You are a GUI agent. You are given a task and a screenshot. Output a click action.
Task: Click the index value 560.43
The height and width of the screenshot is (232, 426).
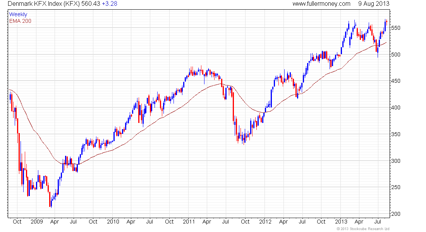point(91,4)
